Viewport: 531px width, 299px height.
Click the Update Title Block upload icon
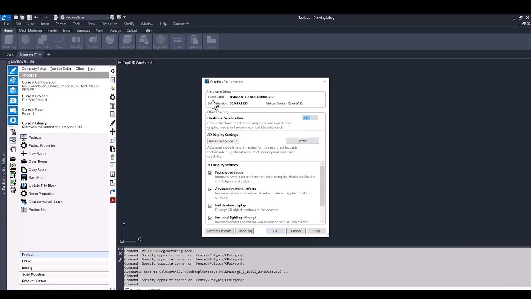pos(24,185)
